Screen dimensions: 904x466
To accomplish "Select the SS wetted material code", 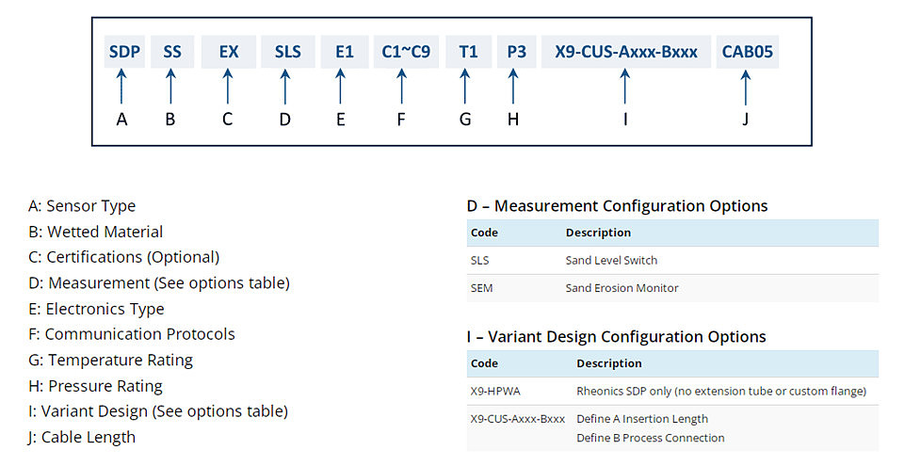I will (172, 52).
